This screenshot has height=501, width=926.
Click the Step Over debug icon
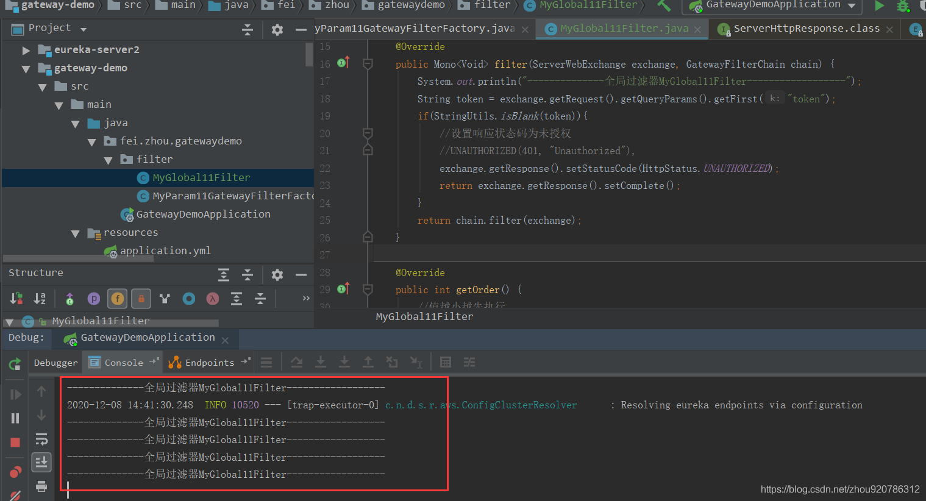tap(297, 363)
